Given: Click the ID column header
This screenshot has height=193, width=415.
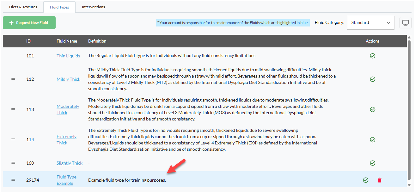Looking at the screenshot, I should click(28, 41).
